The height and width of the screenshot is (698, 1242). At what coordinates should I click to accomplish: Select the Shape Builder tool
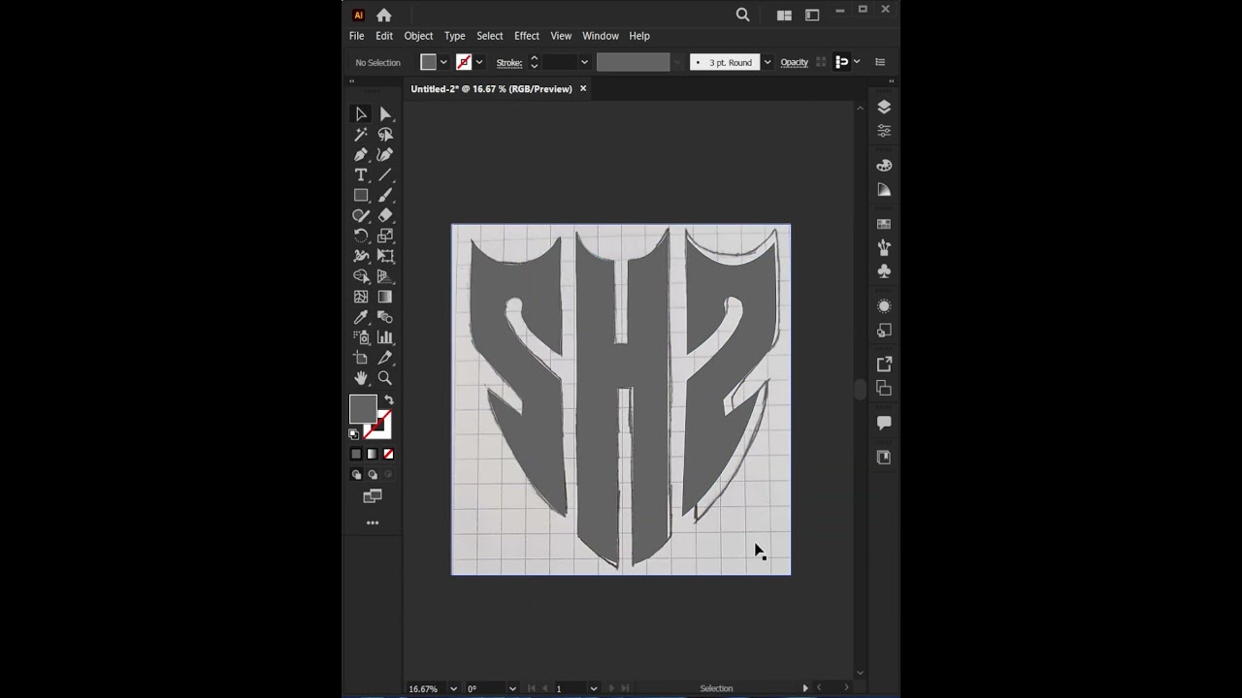[x=361, y=276]
